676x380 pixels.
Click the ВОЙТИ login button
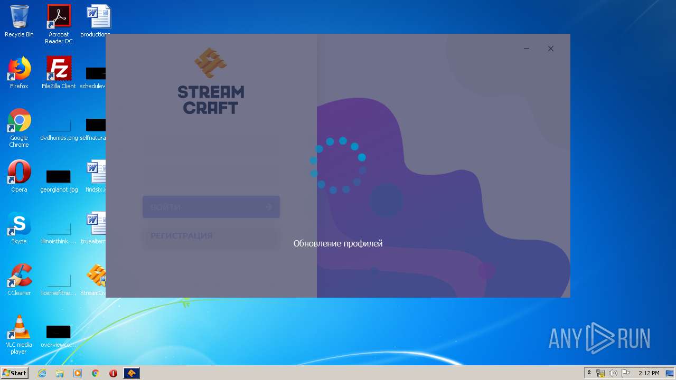pos(211,207)
